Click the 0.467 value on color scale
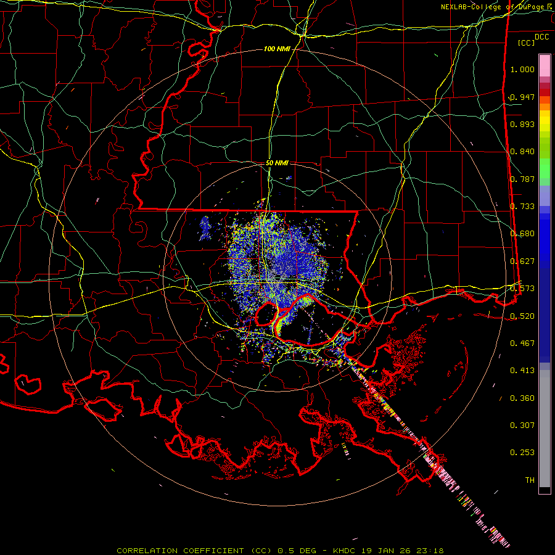 click(x=522, y=343)
